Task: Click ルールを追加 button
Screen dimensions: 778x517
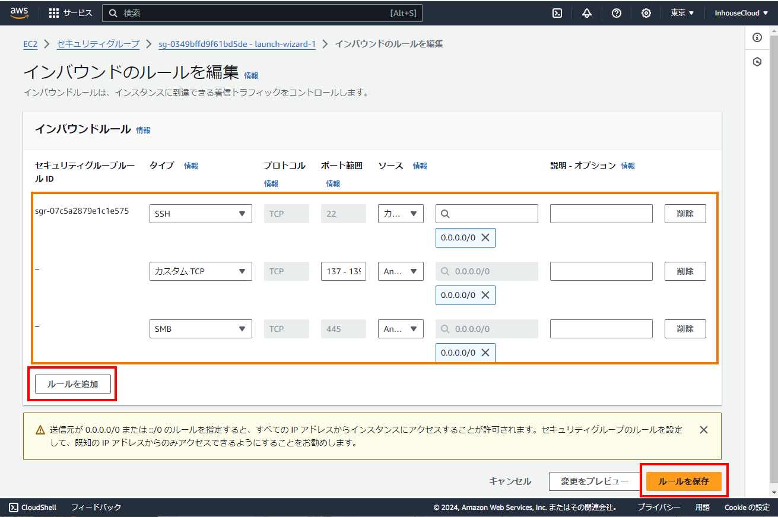Action: coord(72,384)
